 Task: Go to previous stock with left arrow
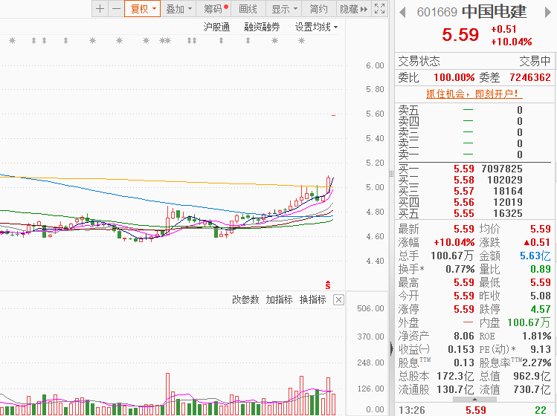pos(402,13)
